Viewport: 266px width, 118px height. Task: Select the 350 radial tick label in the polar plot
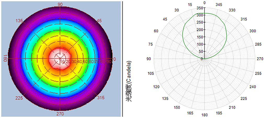click(200, 8)
